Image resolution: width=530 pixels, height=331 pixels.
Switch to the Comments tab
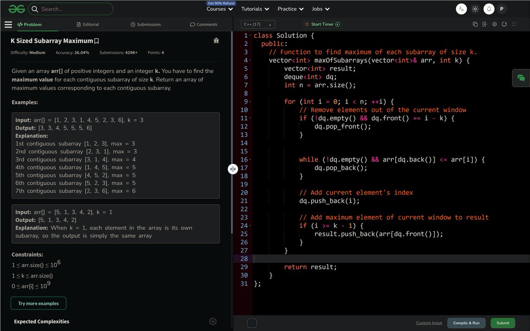[204, 24]
